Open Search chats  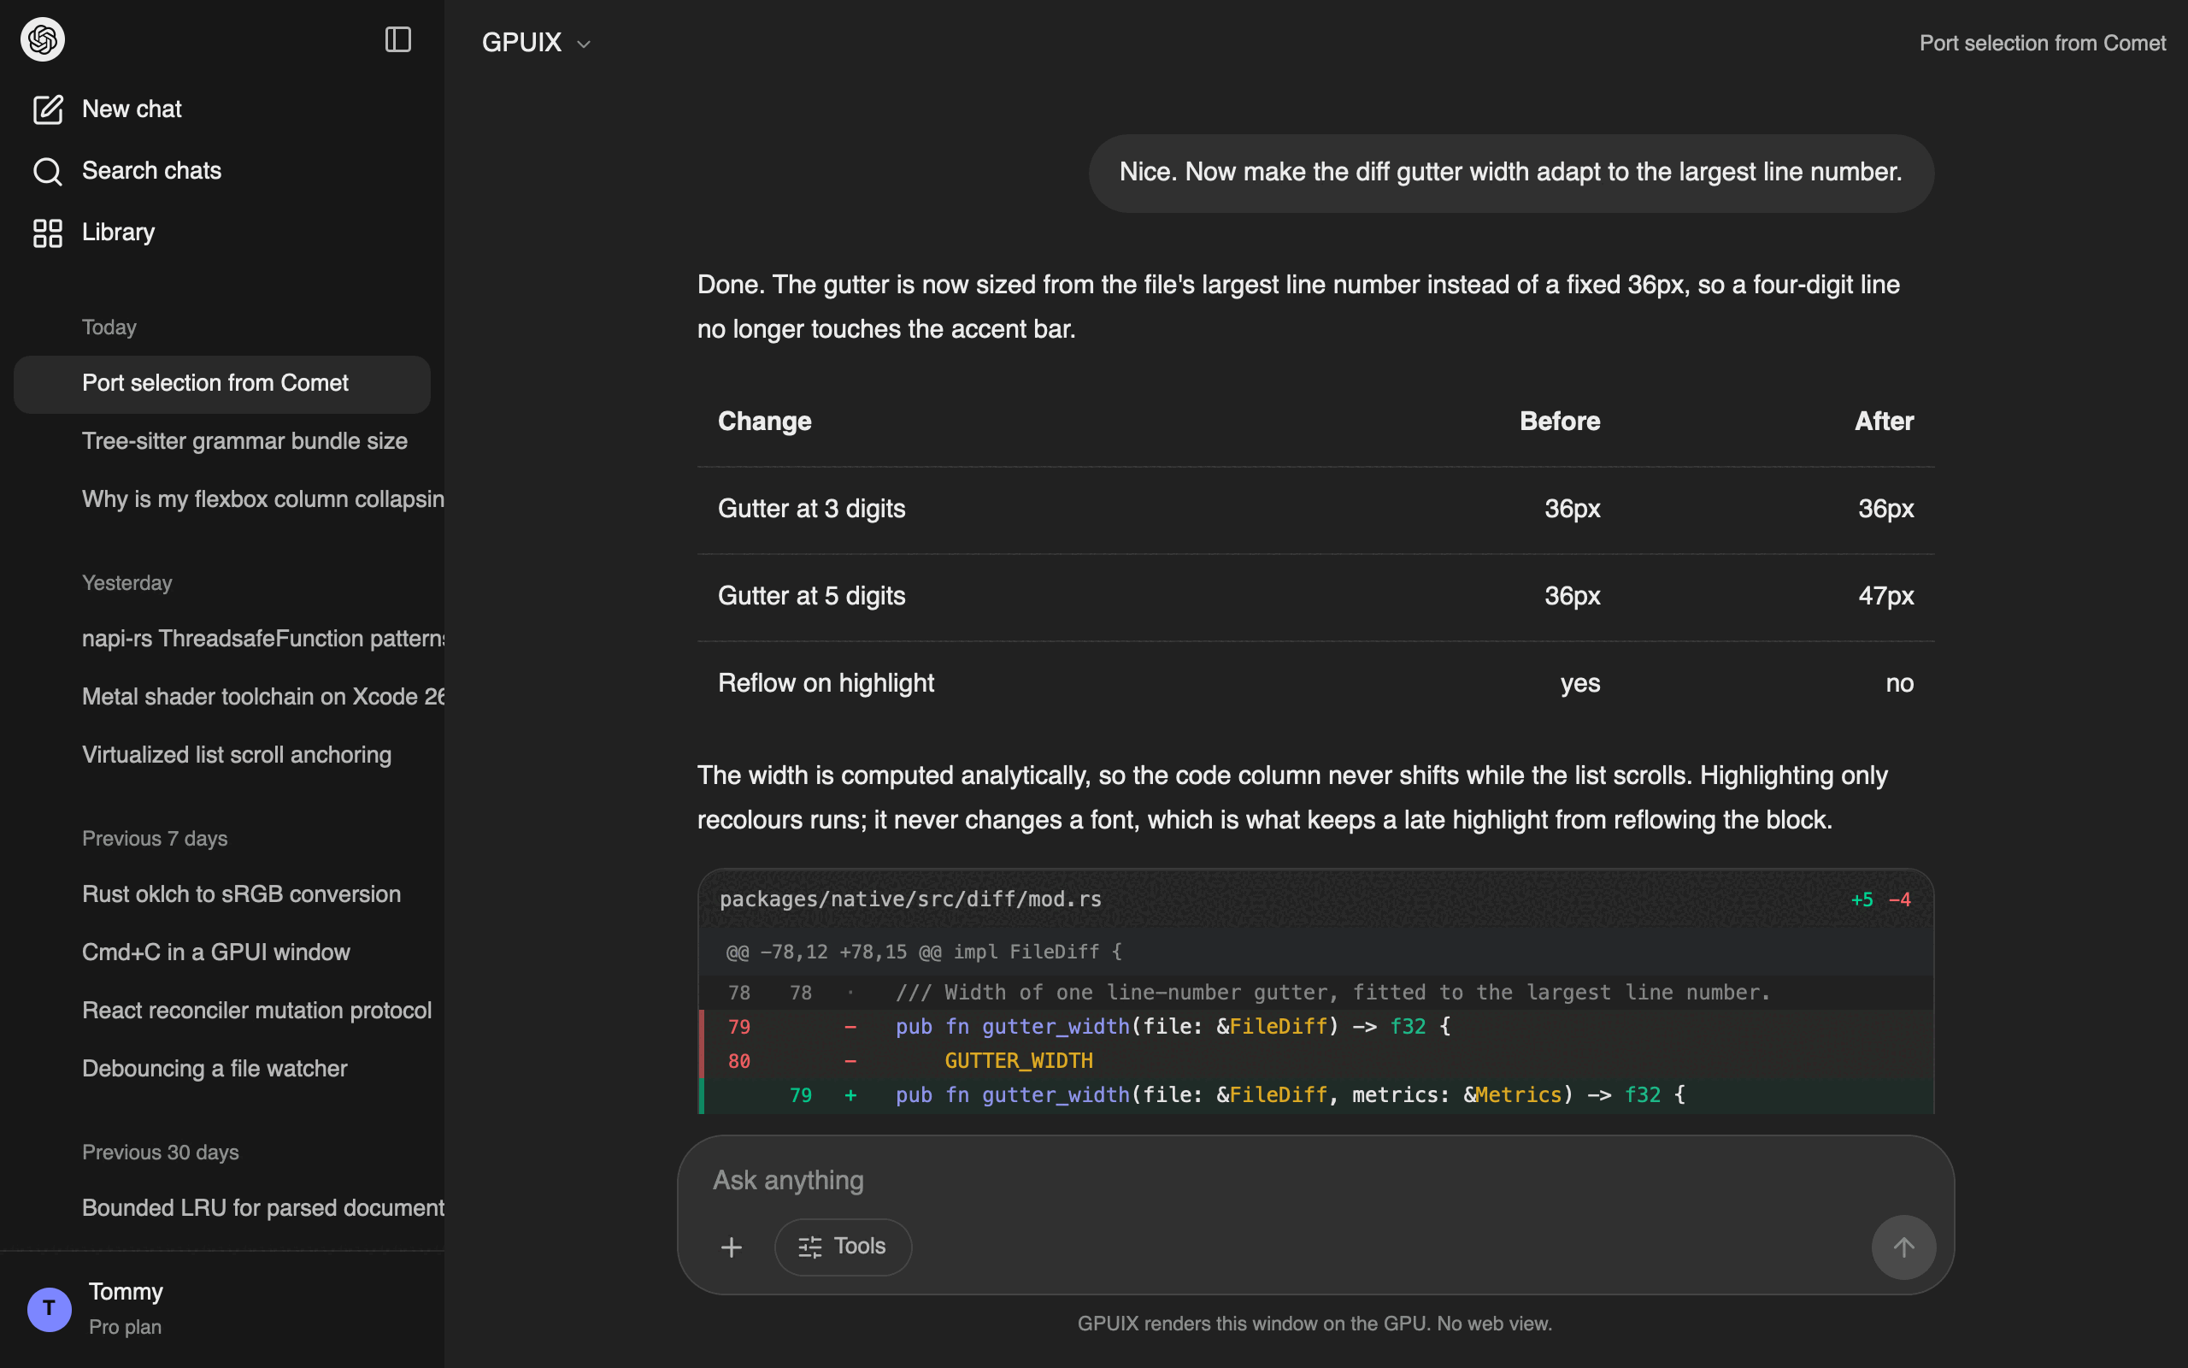pyautogui.click(x=222, y=171)
